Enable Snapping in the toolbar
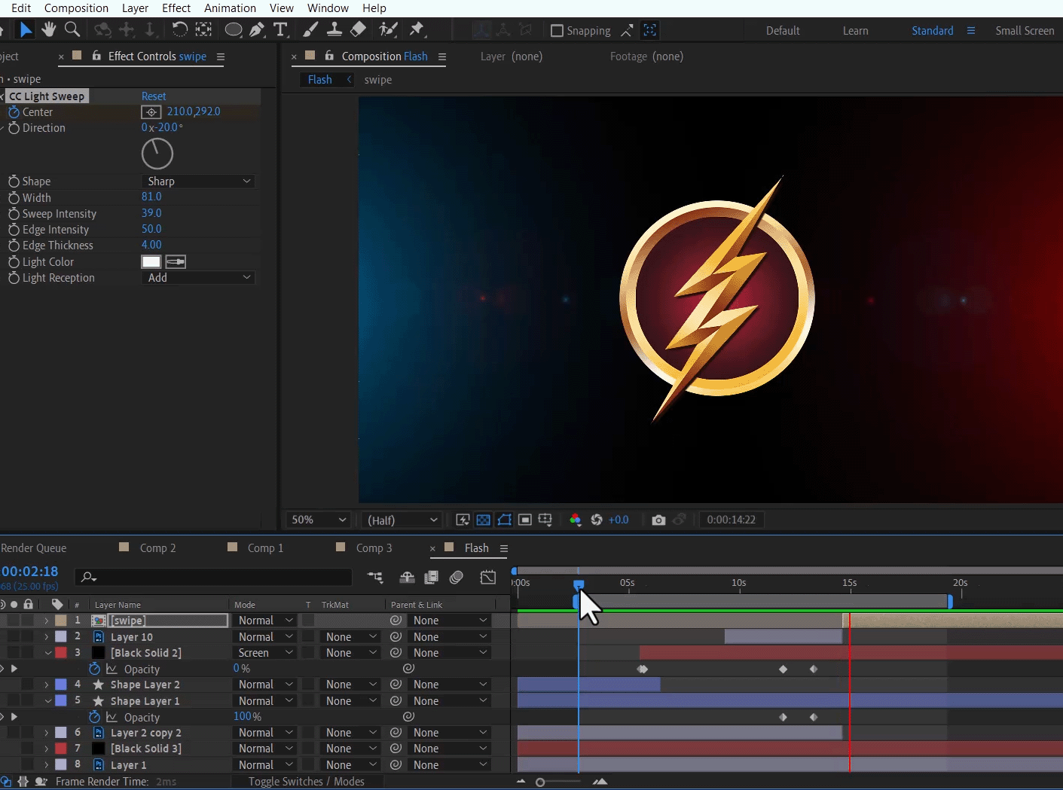 (x=557, y=31)
